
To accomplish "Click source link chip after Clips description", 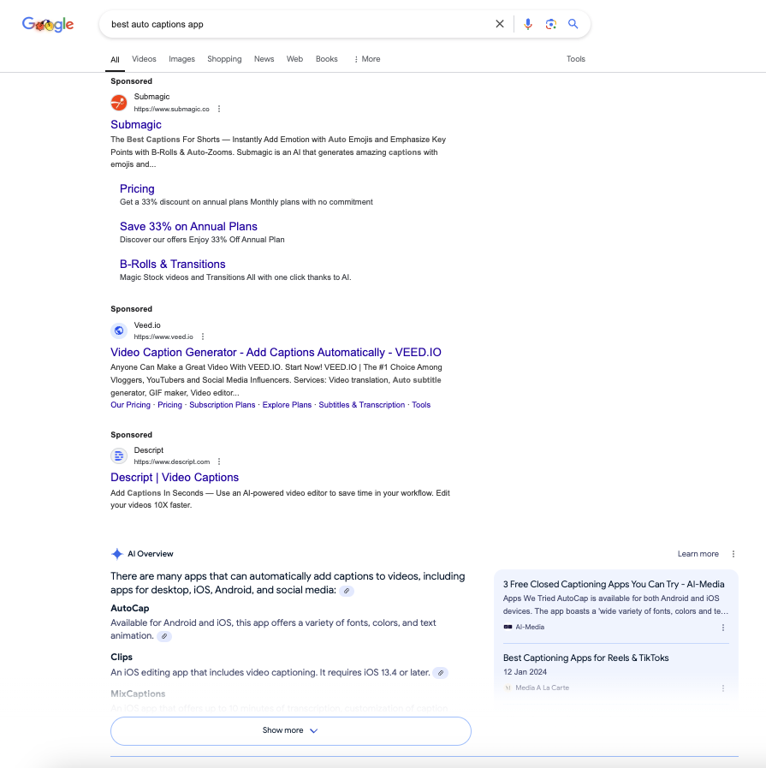I will click(x=441, y=673).
